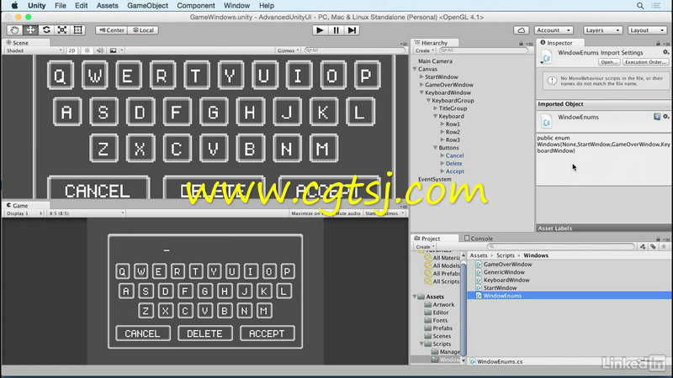The width and height of the screenshot is (673, 378).
Task: Open the Shaded draw mode dropdown
Action: [34, 50]
